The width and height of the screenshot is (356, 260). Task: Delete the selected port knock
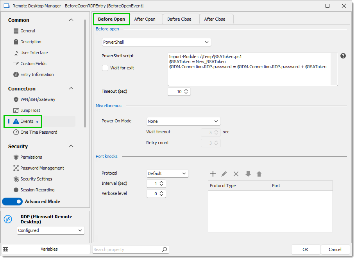coord(236,174)
